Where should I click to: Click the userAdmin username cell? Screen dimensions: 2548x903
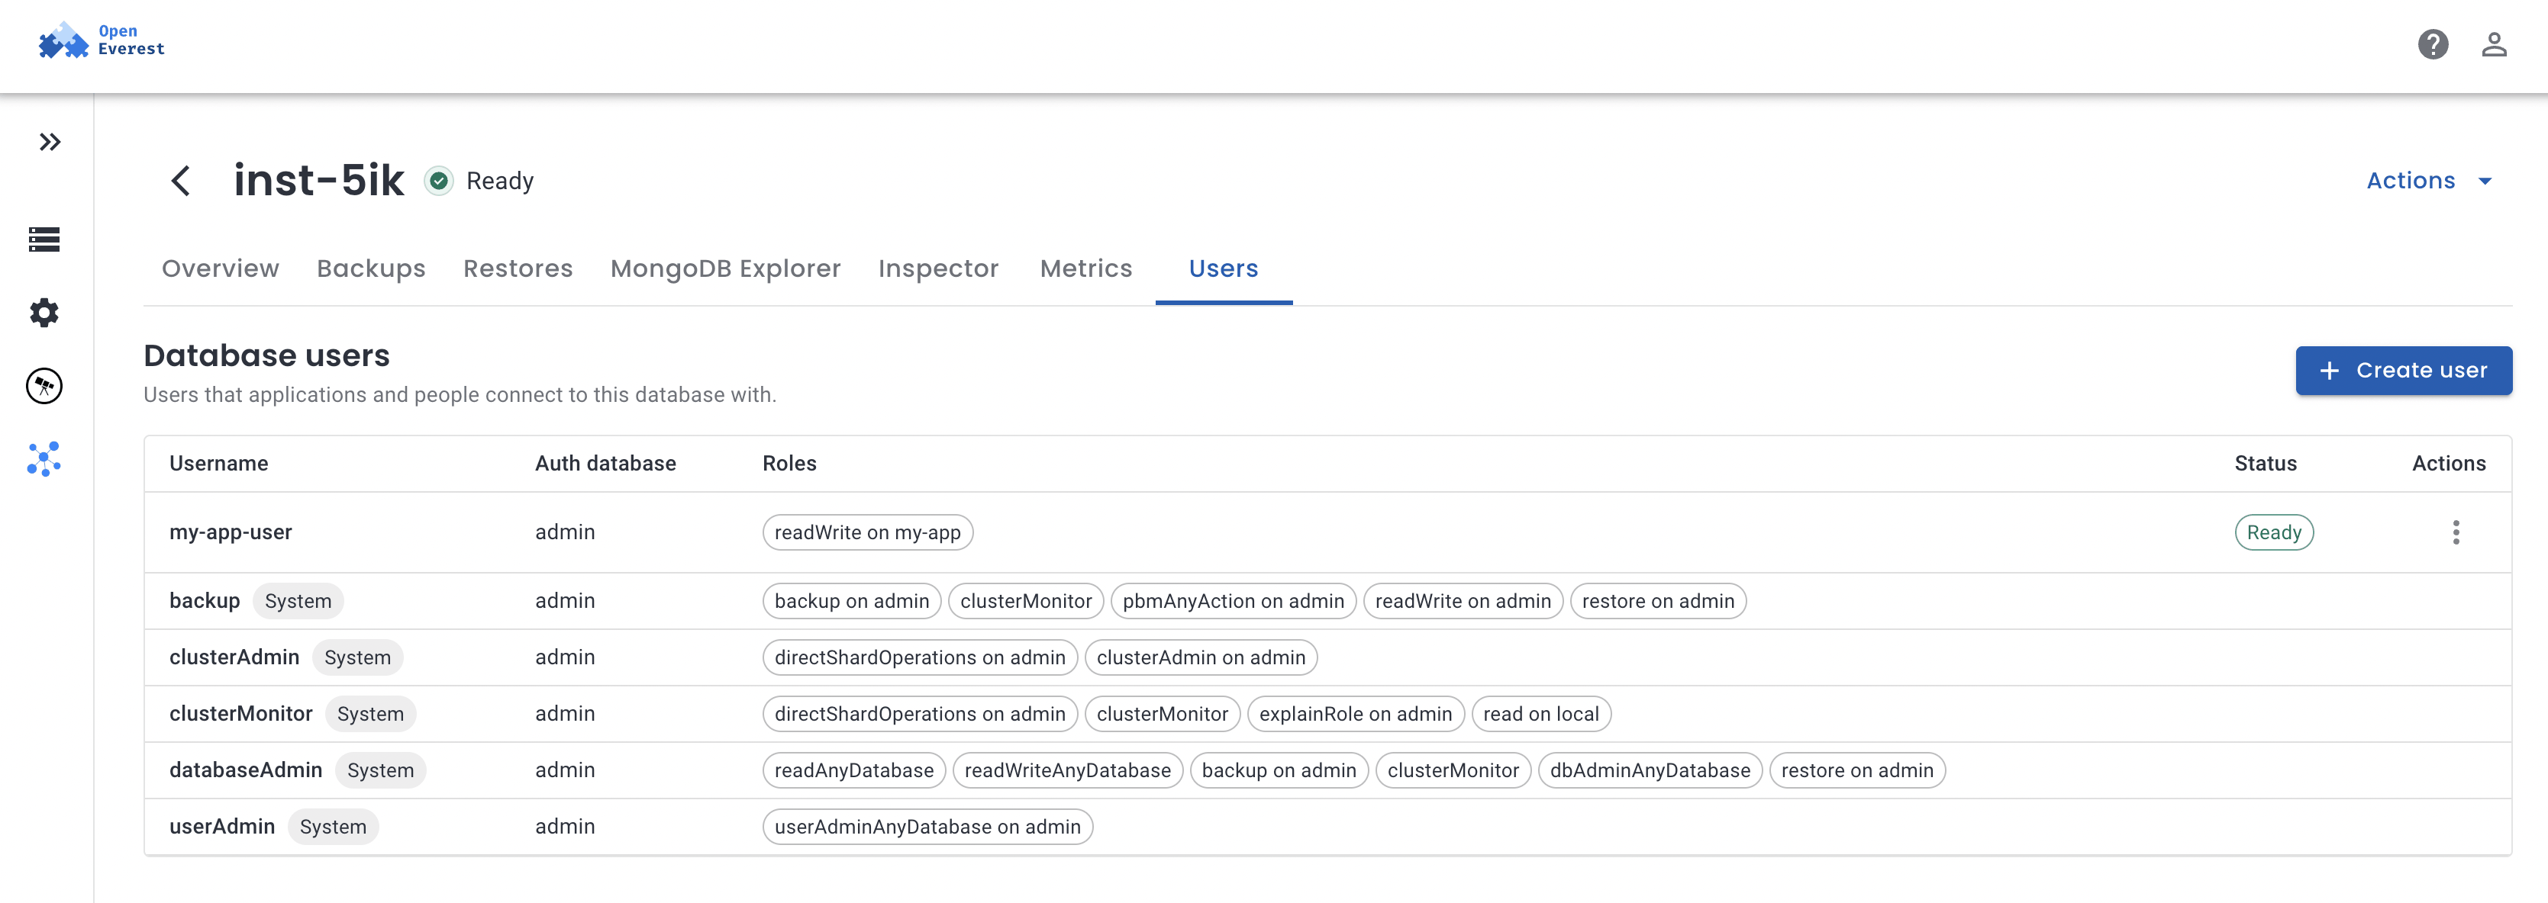(221, 826)
